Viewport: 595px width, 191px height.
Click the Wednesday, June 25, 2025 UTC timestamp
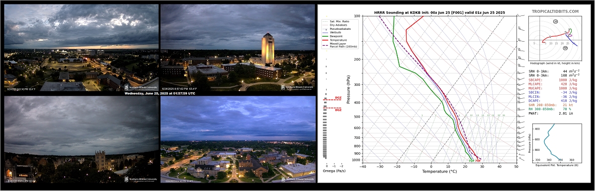click(x=160, y=94)
